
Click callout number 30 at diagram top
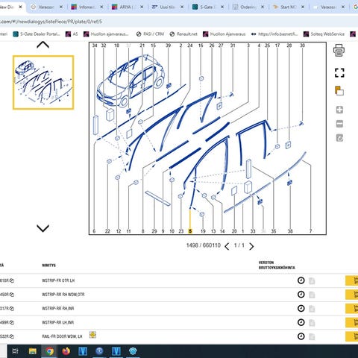pos(302,45)
